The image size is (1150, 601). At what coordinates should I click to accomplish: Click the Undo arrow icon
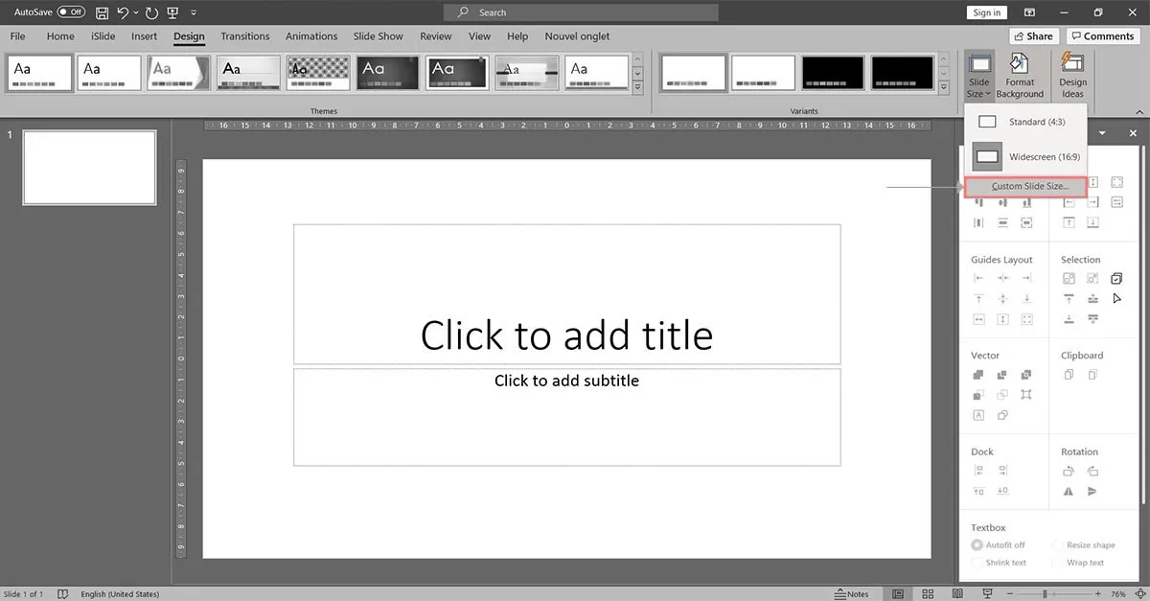tap(123, 12)
